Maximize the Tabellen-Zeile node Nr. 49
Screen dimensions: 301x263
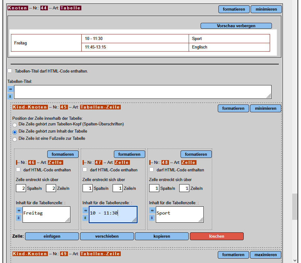[265, 255]
